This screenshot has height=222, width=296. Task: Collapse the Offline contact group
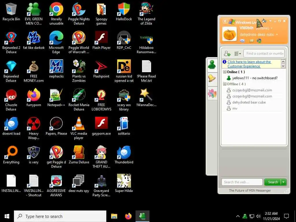225,84
